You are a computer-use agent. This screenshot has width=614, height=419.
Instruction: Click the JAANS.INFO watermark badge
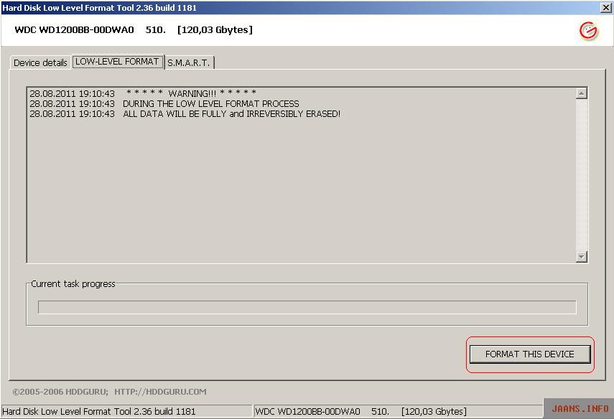[580, 409]
